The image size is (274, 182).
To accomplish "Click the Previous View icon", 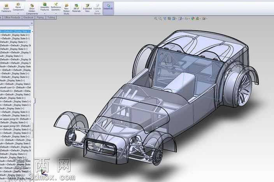I will tap(165, 18).
